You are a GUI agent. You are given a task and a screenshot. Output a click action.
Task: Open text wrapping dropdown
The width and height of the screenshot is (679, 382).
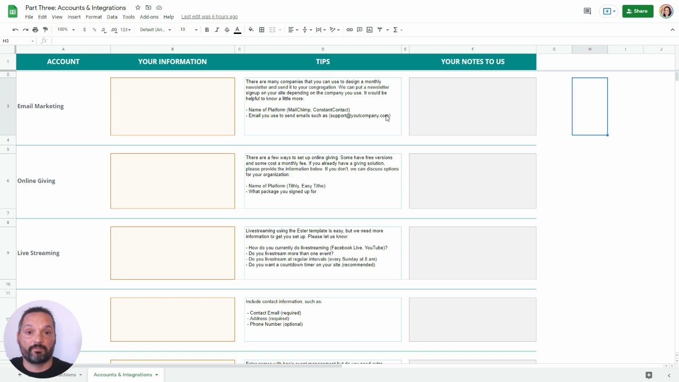tap(320, 30)
